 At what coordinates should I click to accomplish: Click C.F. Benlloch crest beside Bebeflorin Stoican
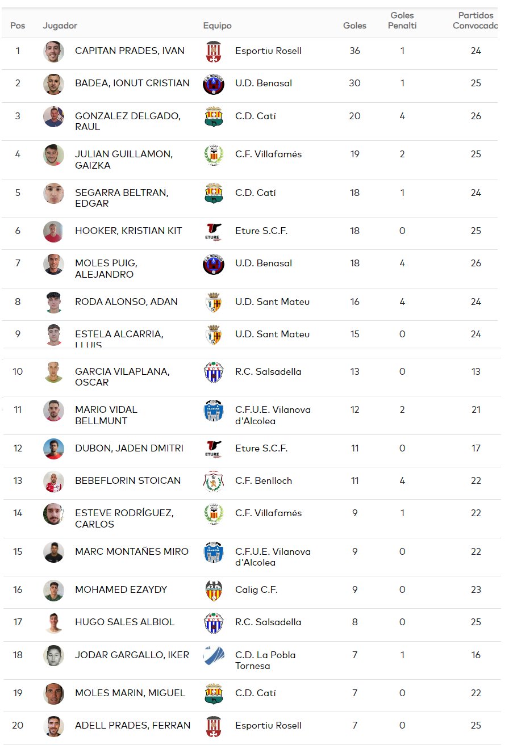tap(214, 481)
